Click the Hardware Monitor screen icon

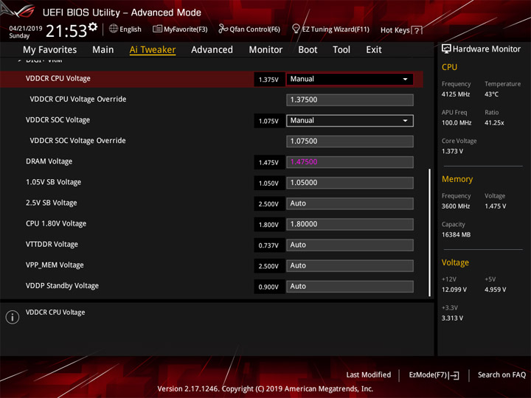coord(446,49)
